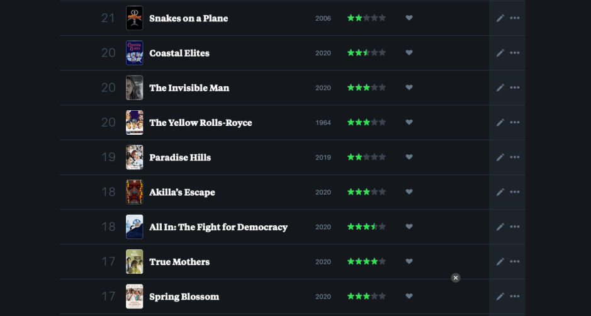Edit the True Mothers diary entry

(x=500, y=261)
